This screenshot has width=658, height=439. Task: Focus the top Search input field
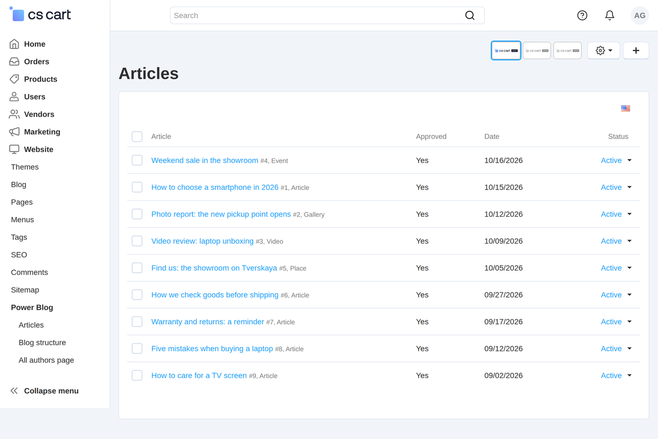point(327,15)
